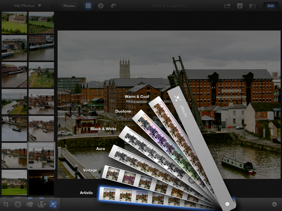The width and height of the screenshot is (282, 211).
Task: Open the barn on green field thumbnail
Action: point(14,23)
